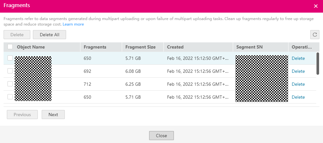Click the Fragment Size column header
323x143 pixels.
click(x=140, y=47)
